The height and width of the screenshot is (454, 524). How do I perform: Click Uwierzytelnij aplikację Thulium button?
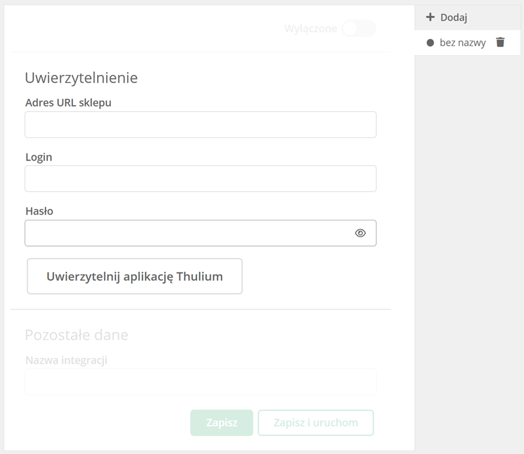click(x=135, y=276)
